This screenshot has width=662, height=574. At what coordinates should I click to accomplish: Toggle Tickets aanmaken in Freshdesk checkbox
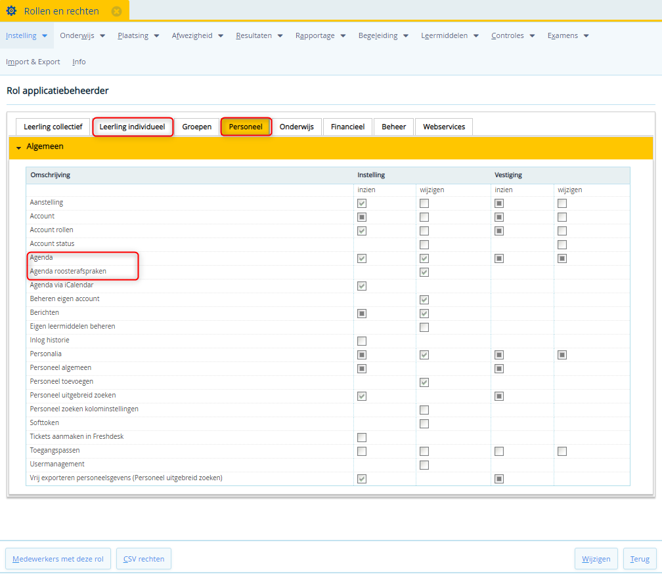[x=362, y=438]
